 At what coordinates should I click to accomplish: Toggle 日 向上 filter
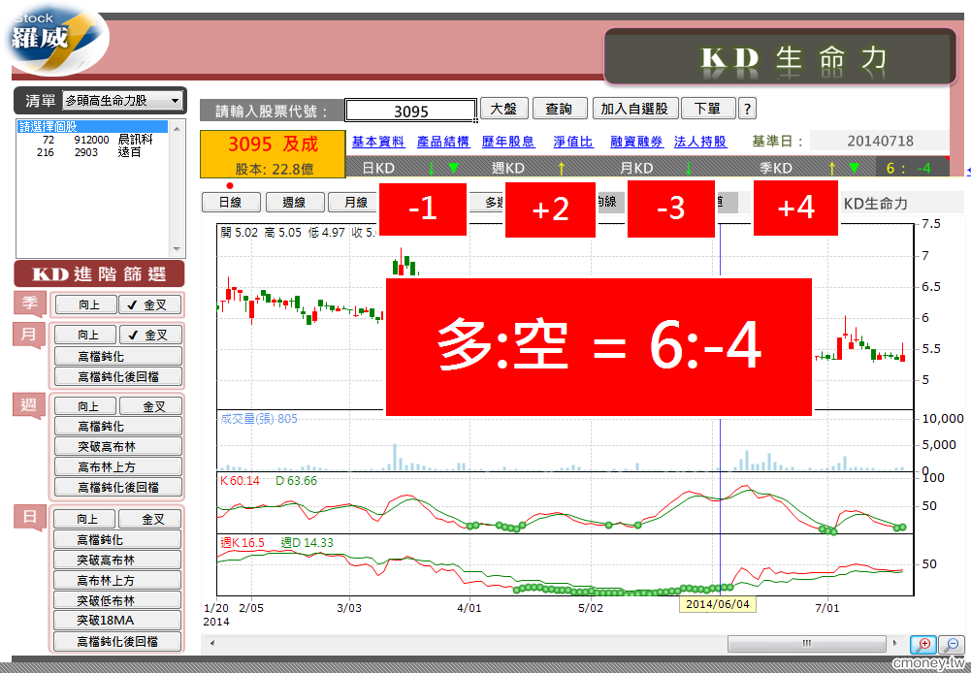(84, 519)
